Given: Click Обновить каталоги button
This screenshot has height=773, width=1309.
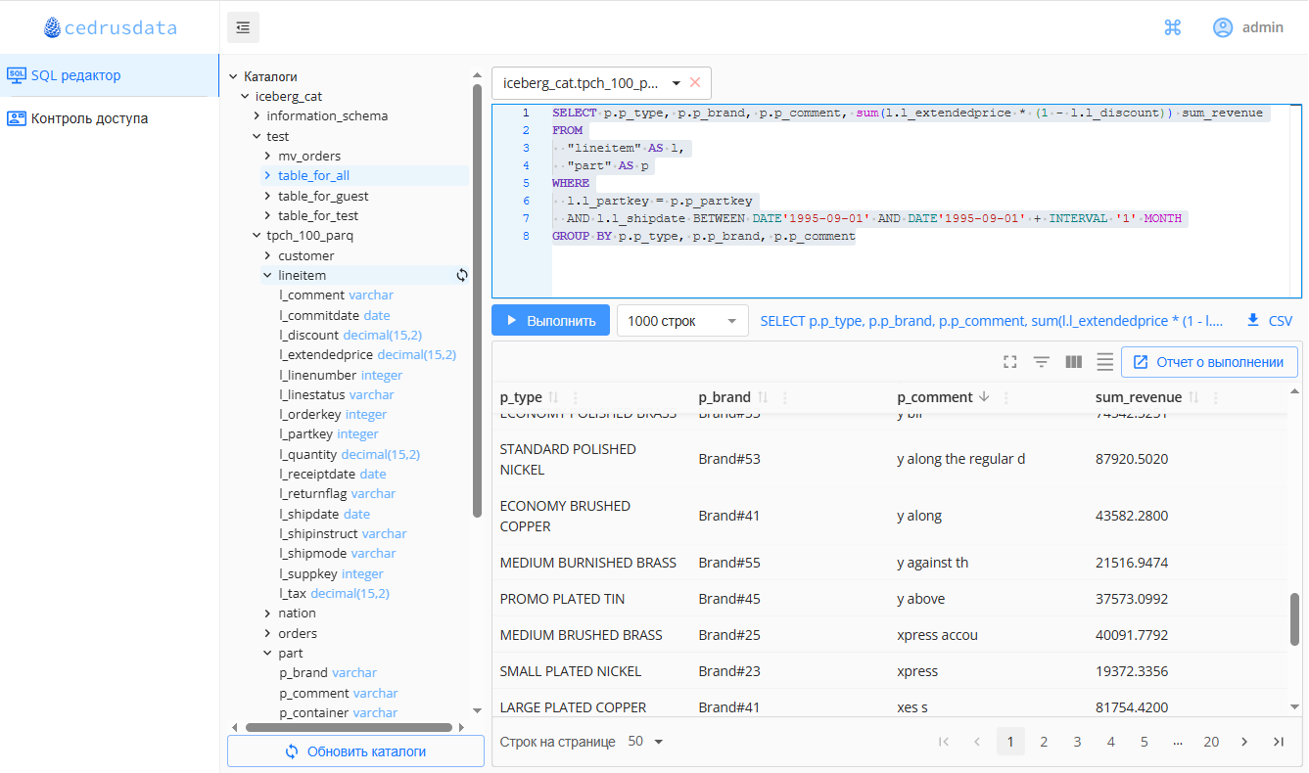Looking at the screenshot, I should click(355, 751).
